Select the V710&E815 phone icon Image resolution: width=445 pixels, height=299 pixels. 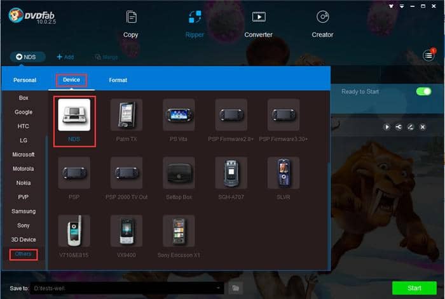(74, 230)
